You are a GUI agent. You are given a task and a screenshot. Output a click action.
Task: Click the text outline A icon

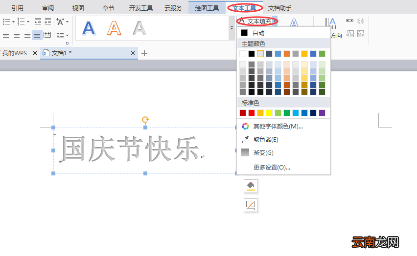pos(294,22)
